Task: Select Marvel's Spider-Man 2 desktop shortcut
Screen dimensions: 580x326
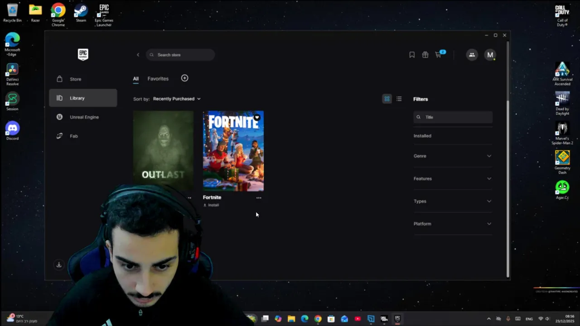Action: coord(562,133)
